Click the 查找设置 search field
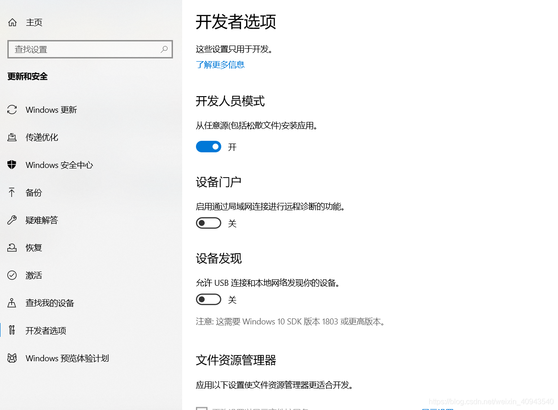This screenshot has height=410, width=558. coord(90,49)
